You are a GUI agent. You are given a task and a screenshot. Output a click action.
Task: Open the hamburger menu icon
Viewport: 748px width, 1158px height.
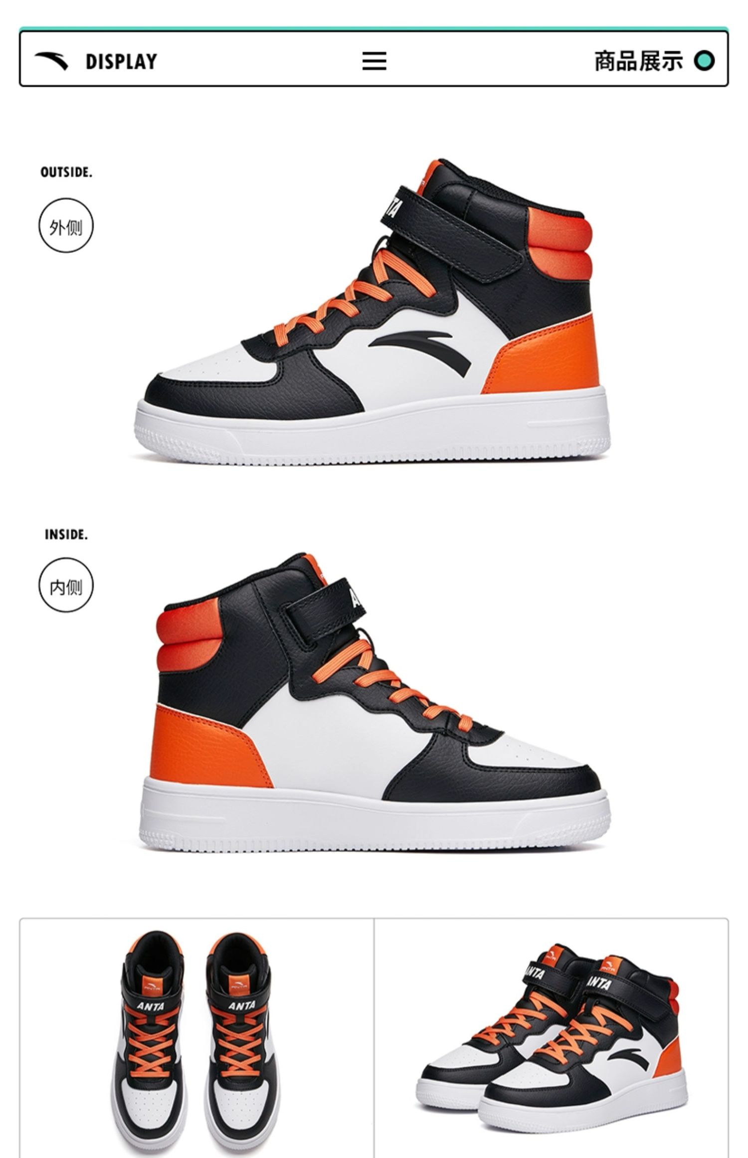(374, 61)
